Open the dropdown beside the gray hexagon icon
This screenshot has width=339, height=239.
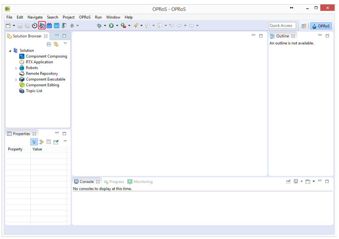pos(78,26)
